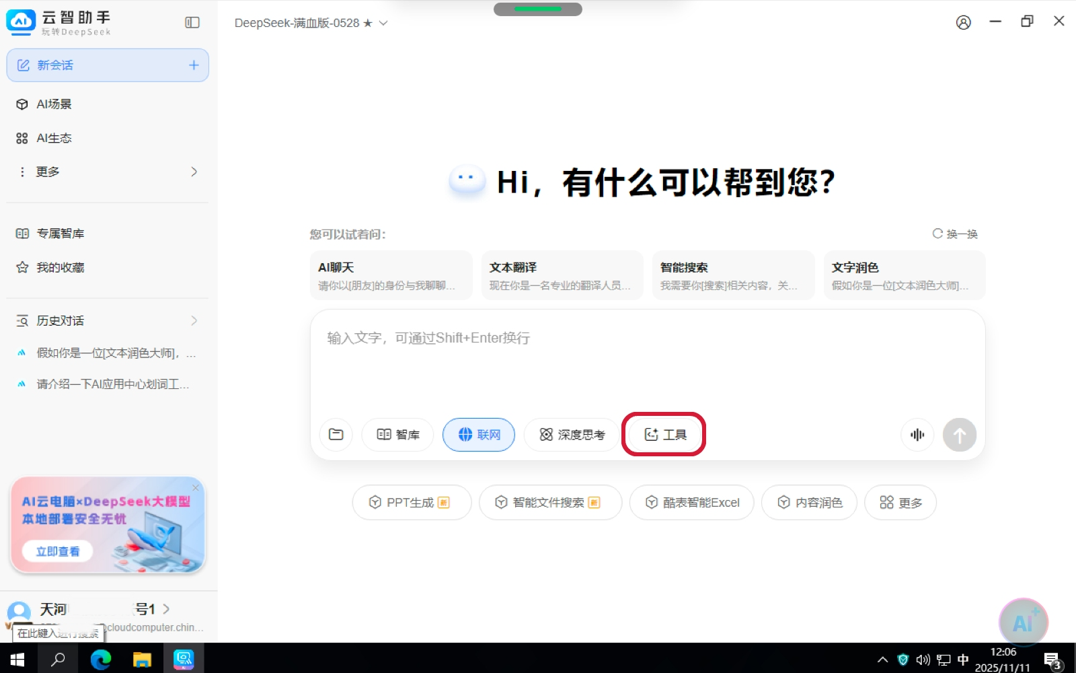Screen dimensions: 1076x673
Task: Select the AI聊天 suggestion card
Action: pos(391,275)
